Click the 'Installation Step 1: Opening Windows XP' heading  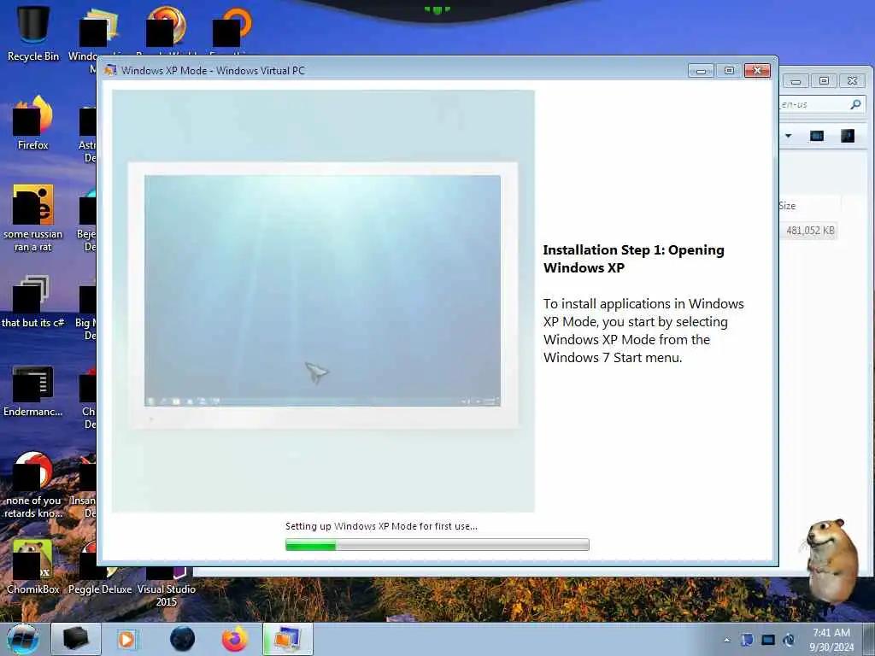point(633,259)
